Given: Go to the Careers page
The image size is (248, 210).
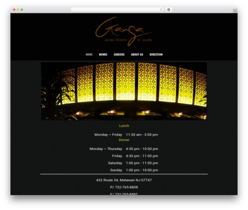Looking at the screenshot, I should 119,55.
